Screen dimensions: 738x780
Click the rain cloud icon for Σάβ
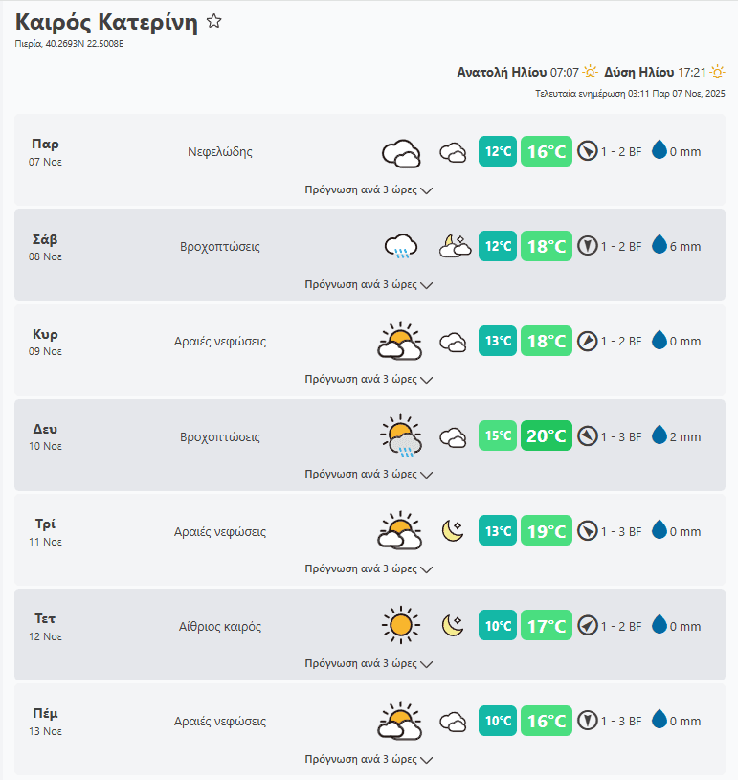coord(401,247)
